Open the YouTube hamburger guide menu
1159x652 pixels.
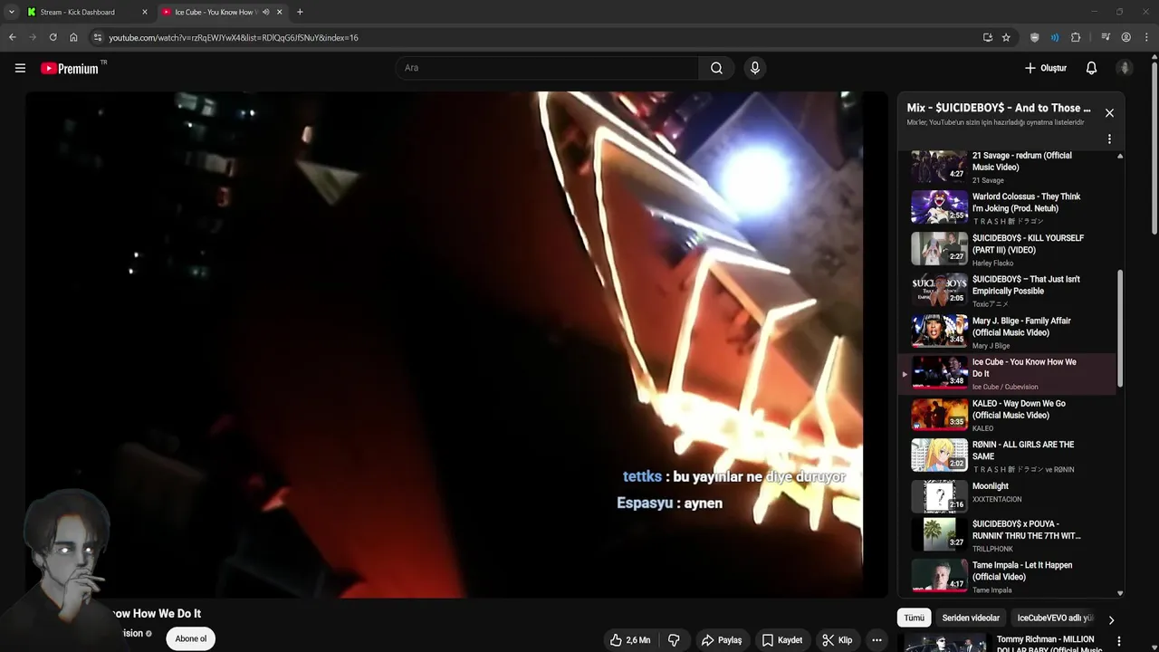[20, 68]
